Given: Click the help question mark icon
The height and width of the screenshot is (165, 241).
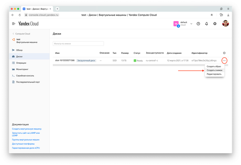Looking at the screenshot, I should pos(198,24).
